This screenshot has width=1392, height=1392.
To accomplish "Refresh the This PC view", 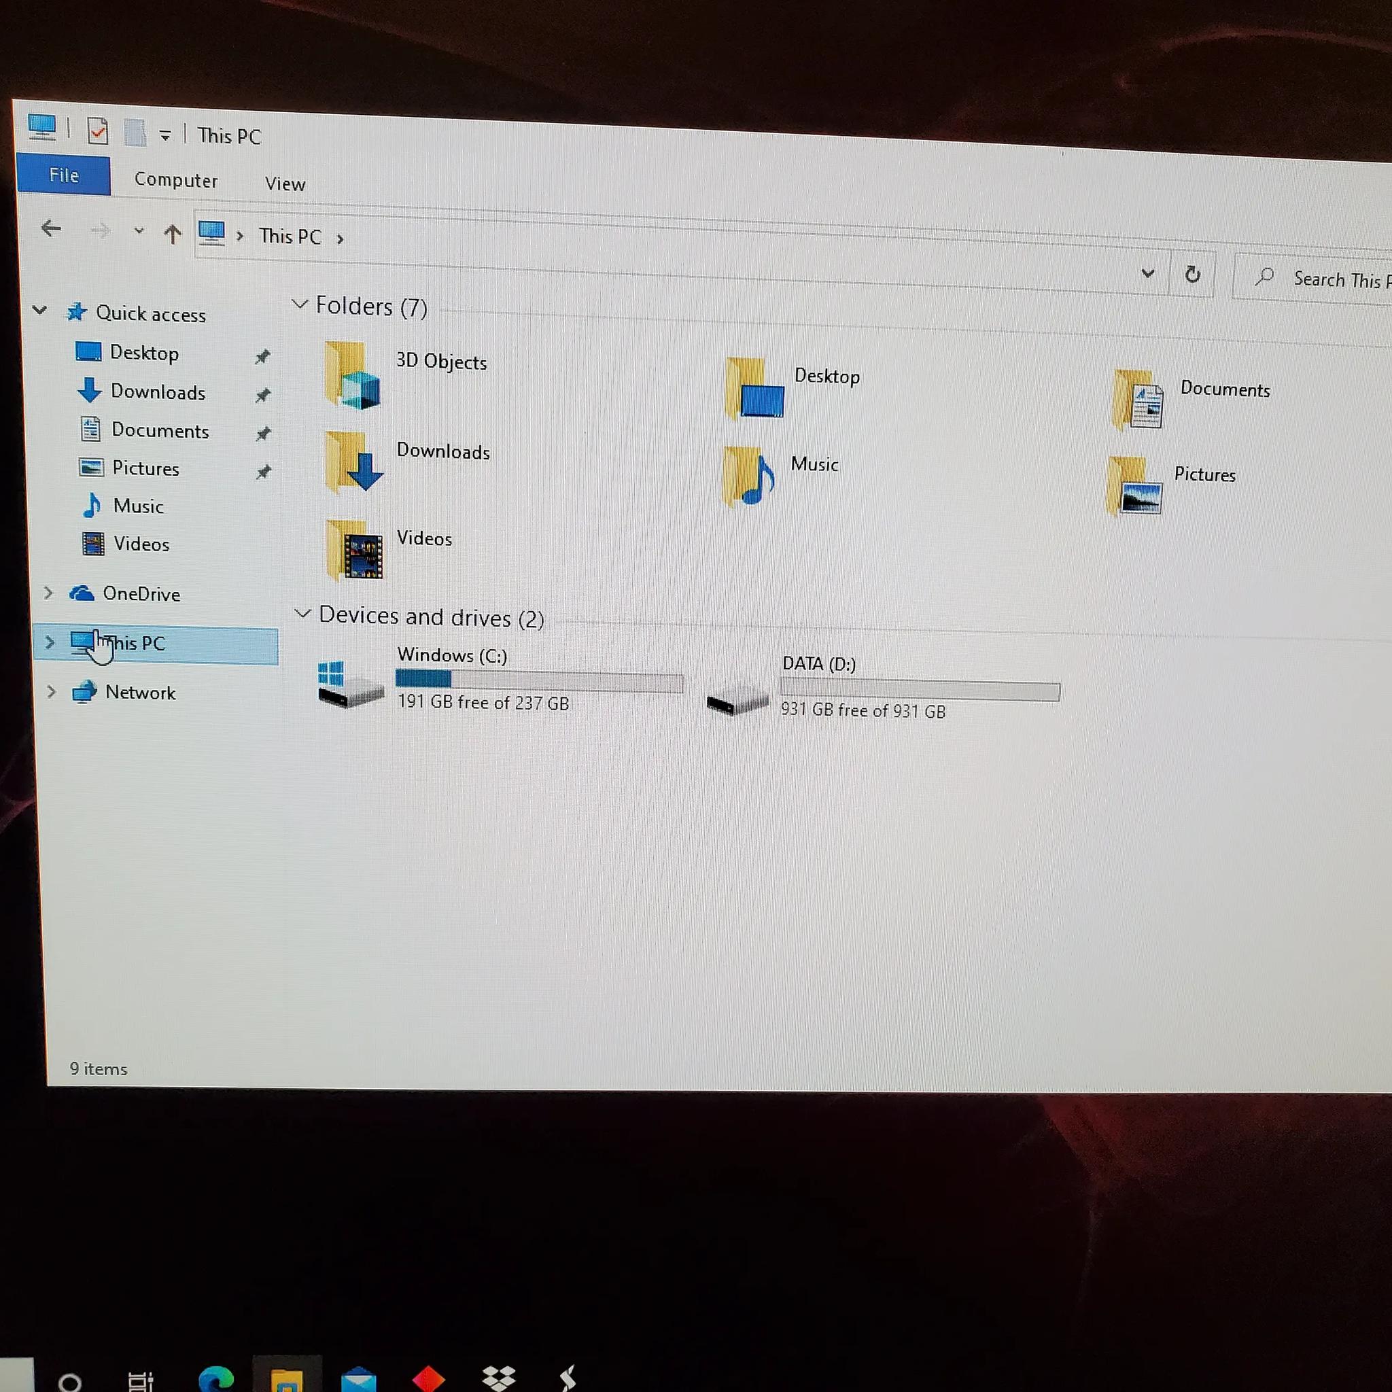I will [1192, 275].
